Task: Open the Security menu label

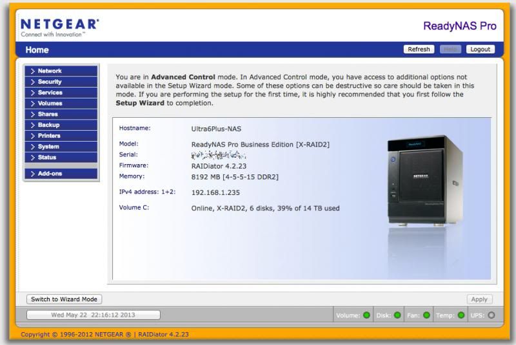Action: pos(50,82)
